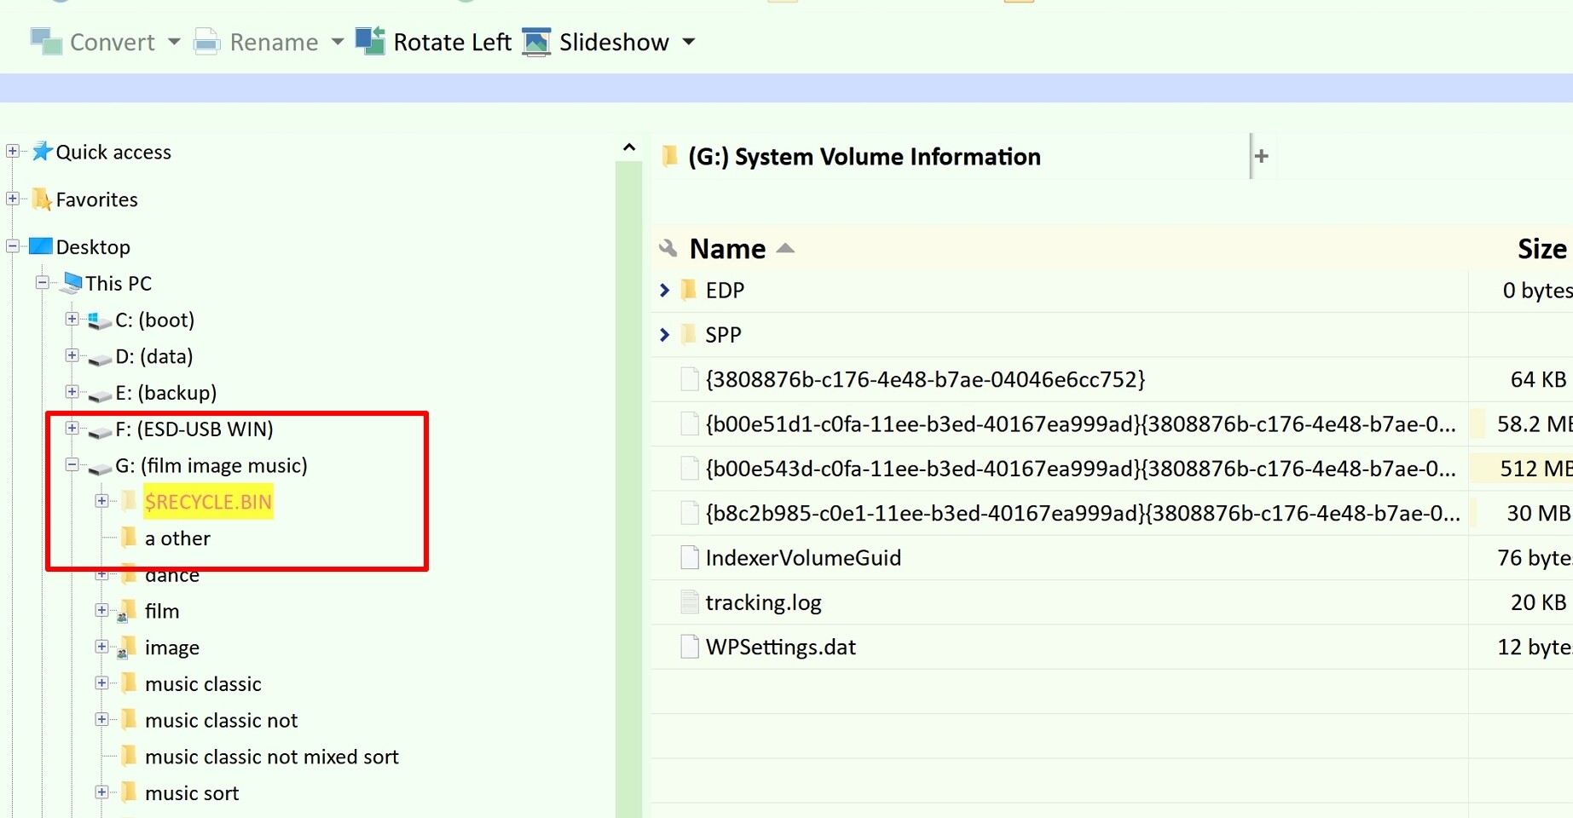The width and height of the screenshot is (1573, 818).
Task: Click the EDP folder icon
Action: 689,290
